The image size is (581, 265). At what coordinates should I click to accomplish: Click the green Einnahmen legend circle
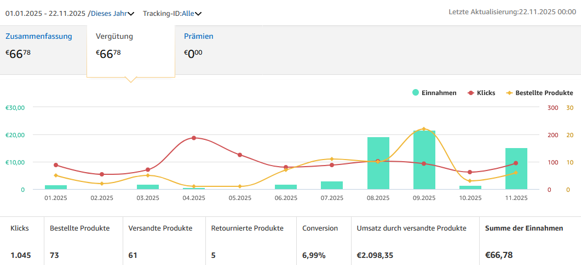click(416, 93)
